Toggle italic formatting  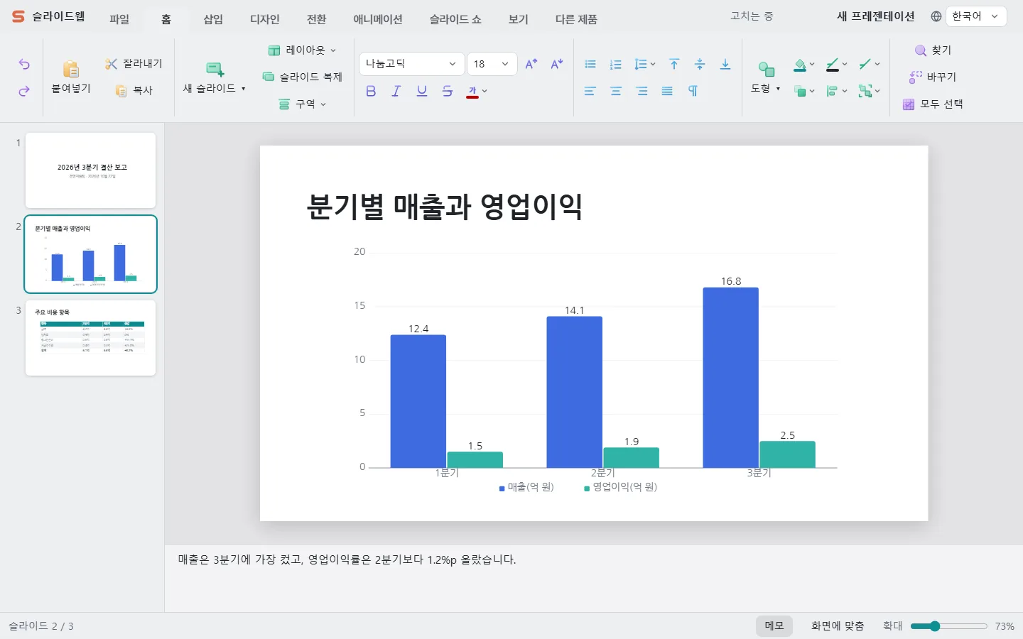(396, 91)
